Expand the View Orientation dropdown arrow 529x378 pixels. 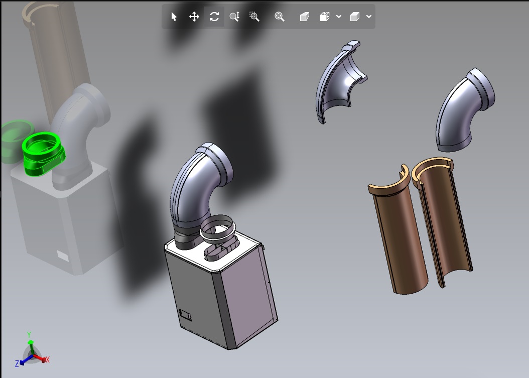pyautogui.click(x=339, y=17)
